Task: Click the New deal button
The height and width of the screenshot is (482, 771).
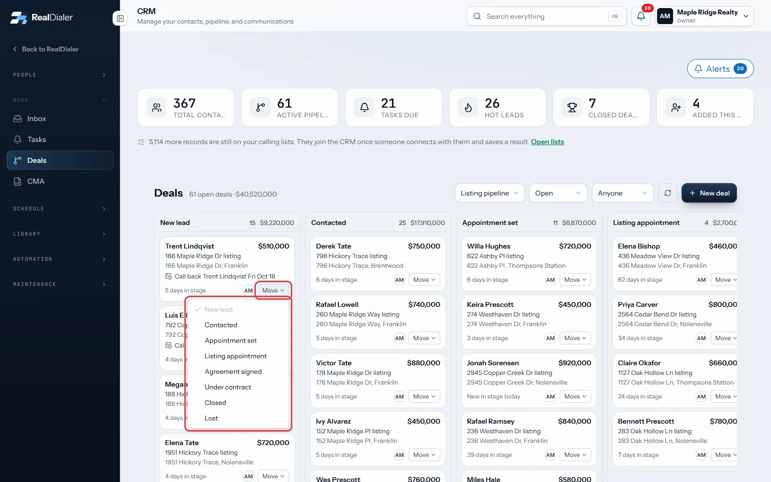Action: 709,193
